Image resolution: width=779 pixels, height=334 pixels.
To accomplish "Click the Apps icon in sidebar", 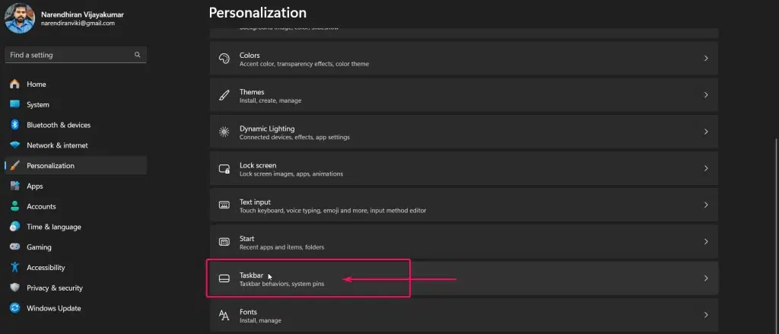I will coord(15,186).
